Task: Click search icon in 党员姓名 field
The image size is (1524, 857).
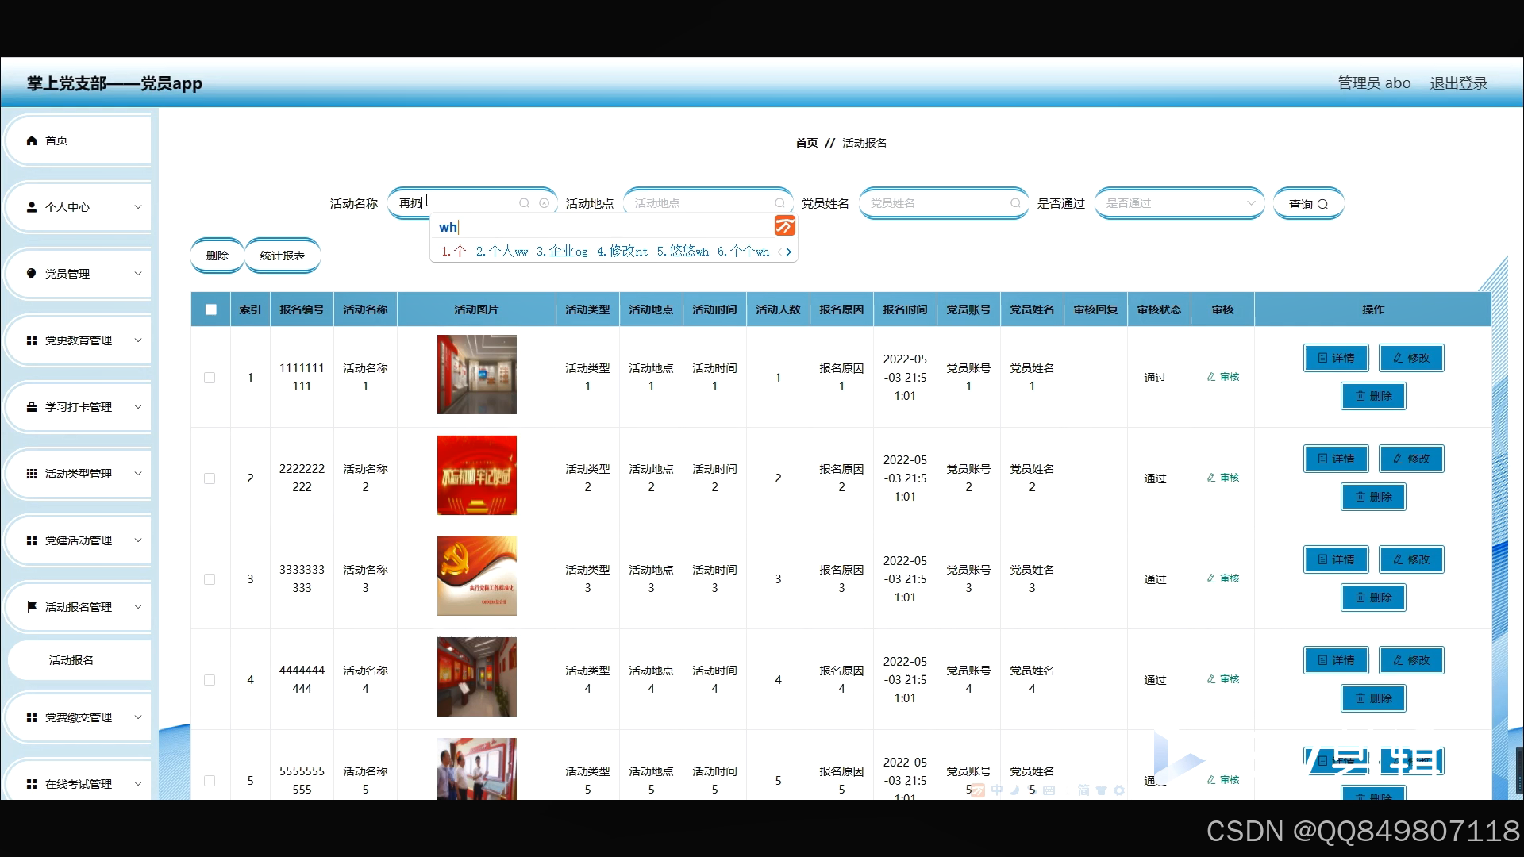Action: 1015,203
